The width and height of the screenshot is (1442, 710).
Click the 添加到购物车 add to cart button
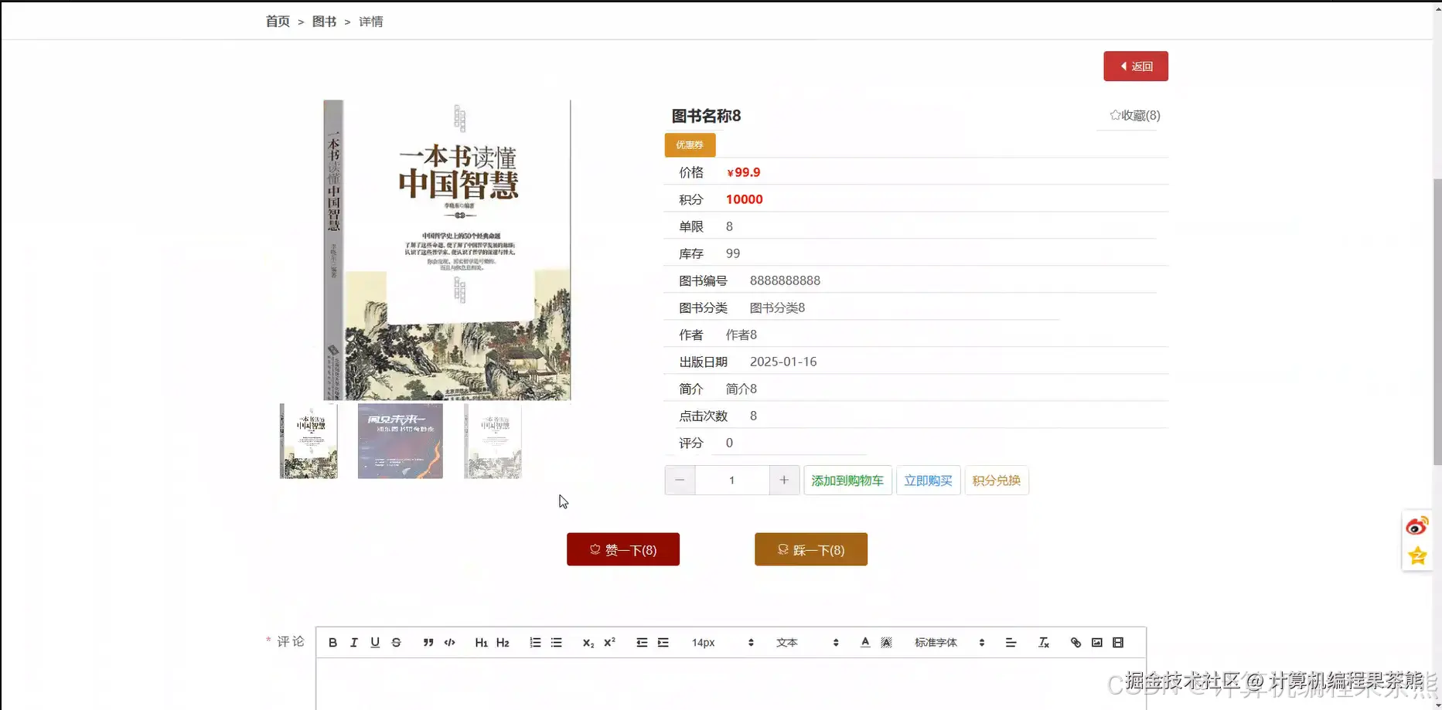[x=847, y=480]
